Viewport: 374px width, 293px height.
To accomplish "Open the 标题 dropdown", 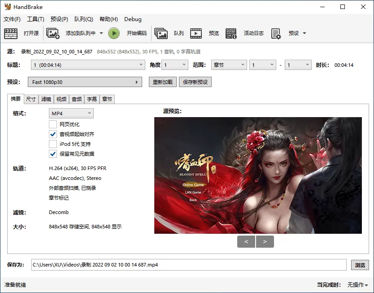I will click(x=88, y=65).
